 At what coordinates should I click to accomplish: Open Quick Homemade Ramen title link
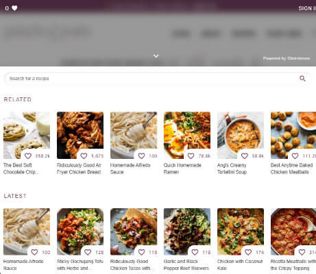(x=182, y=169)
